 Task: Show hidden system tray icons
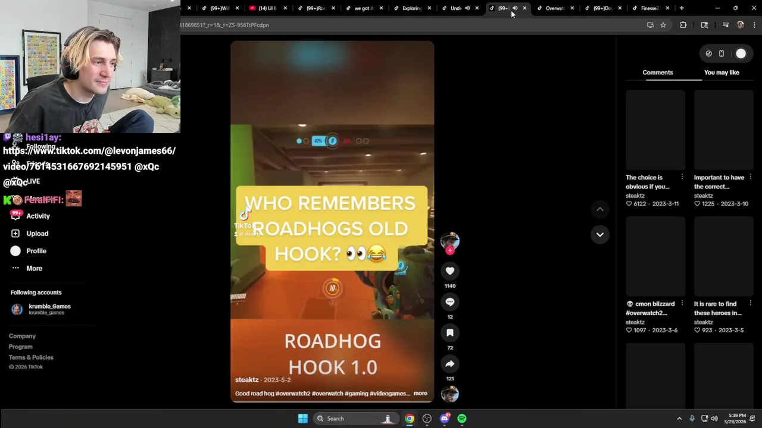tap(679, 418)
